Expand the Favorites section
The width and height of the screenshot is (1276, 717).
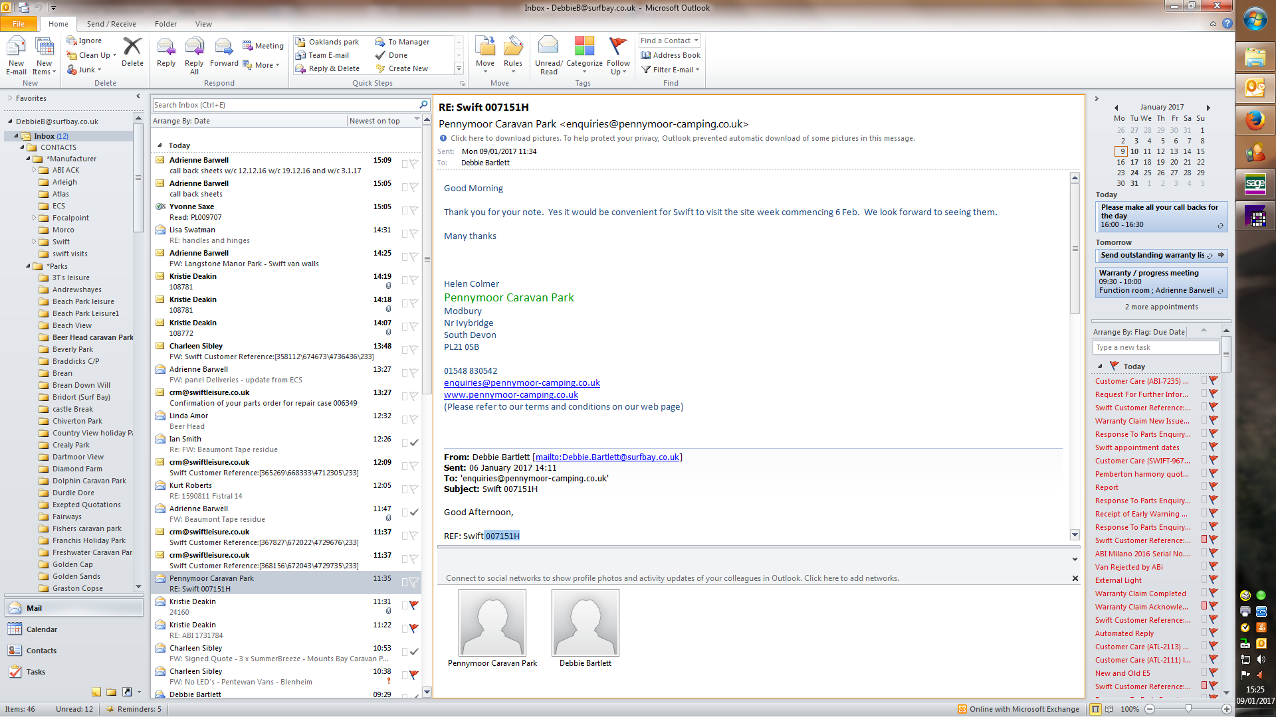(x=10, y=98)
